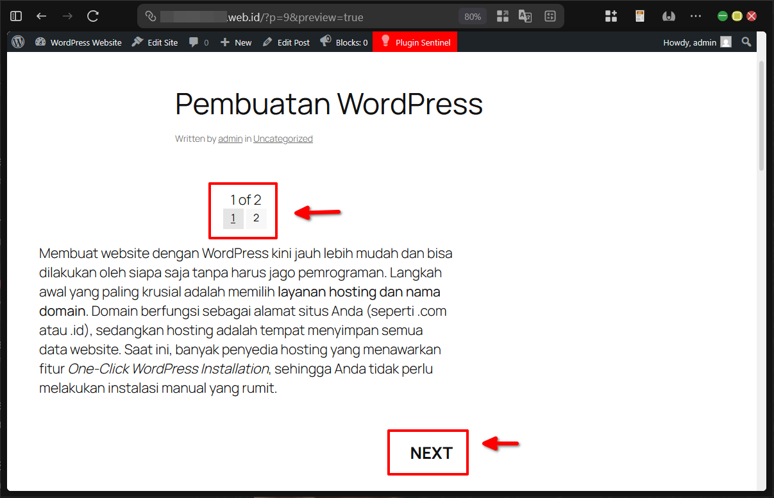Click the comments bubble in admin bar

pyautogui.click(x=194, y=42)
